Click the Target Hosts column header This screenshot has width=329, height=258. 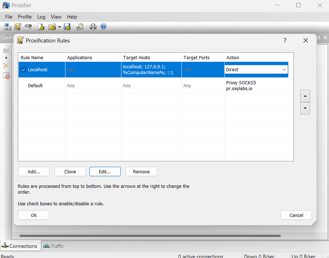point(151,57)
